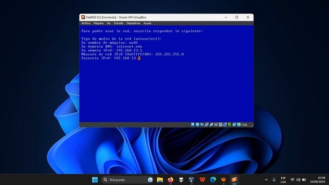The width and height of the screenshot is (329, 185).
Task: Click the keyboard capture host-key icon
Action: [239, 124]
